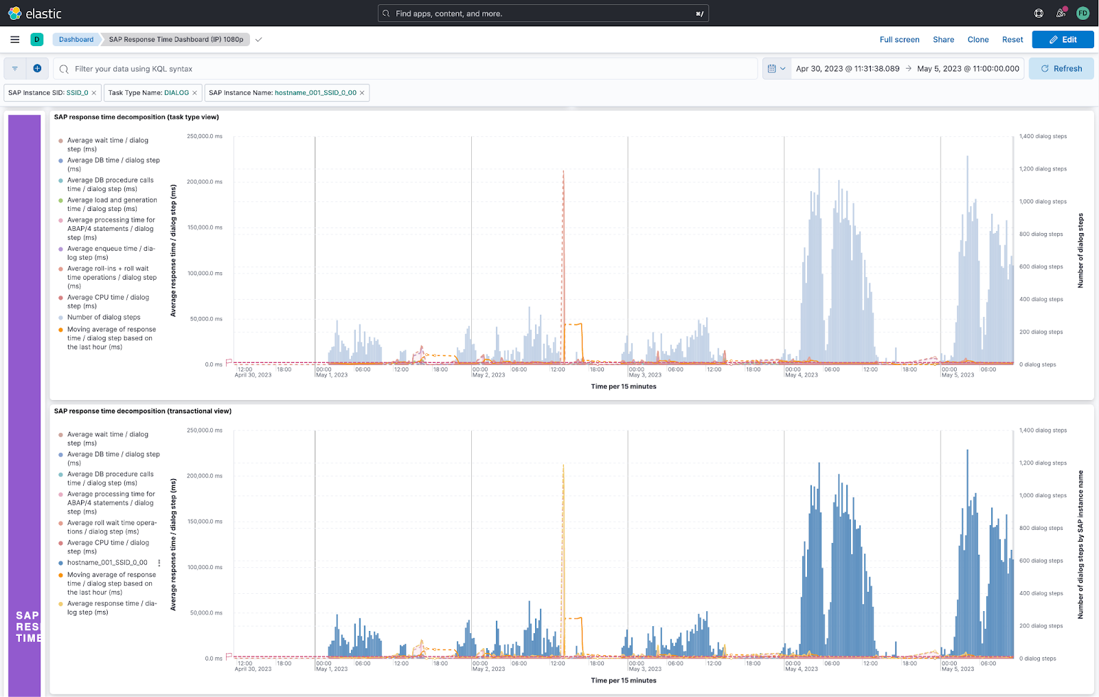Toggle ABAP/4 processing time series, top chart
Image resolution: width=1099 pixels, height=697 pixels.
click(111, 229)
